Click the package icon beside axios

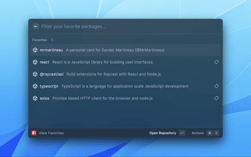click(x=35, y=98)
